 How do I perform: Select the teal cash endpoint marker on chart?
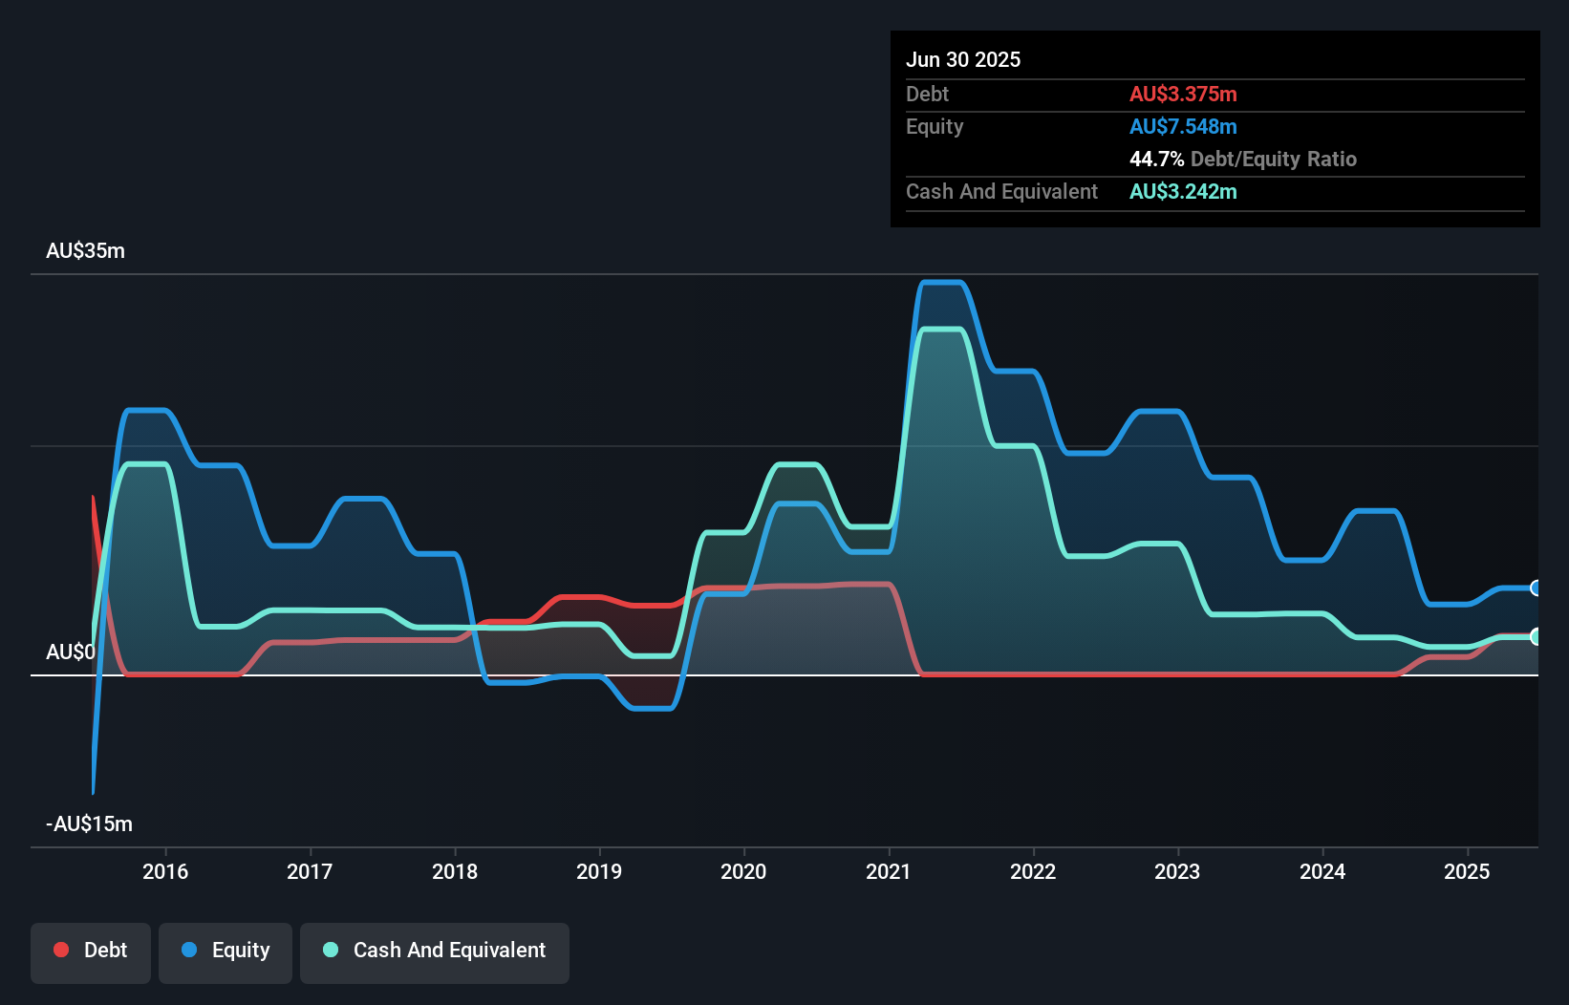[x=1535, y=636]
